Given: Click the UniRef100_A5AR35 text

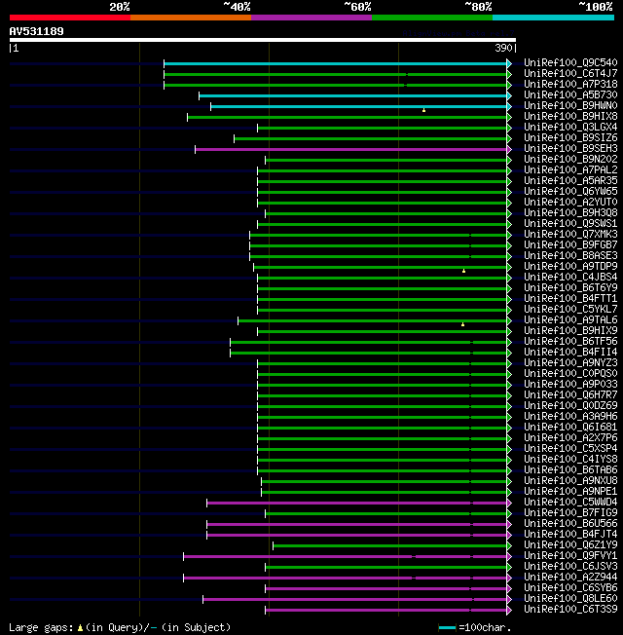Looking at the screenshot, I should [570, 180].
